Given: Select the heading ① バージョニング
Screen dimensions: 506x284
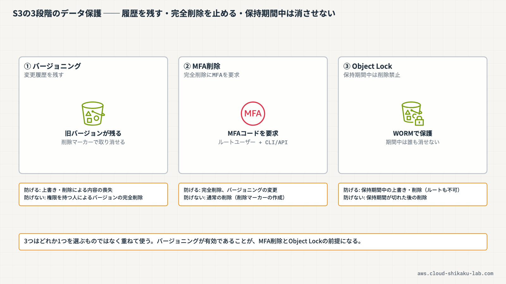Looking at the screenshot, I should coord(52,66).
